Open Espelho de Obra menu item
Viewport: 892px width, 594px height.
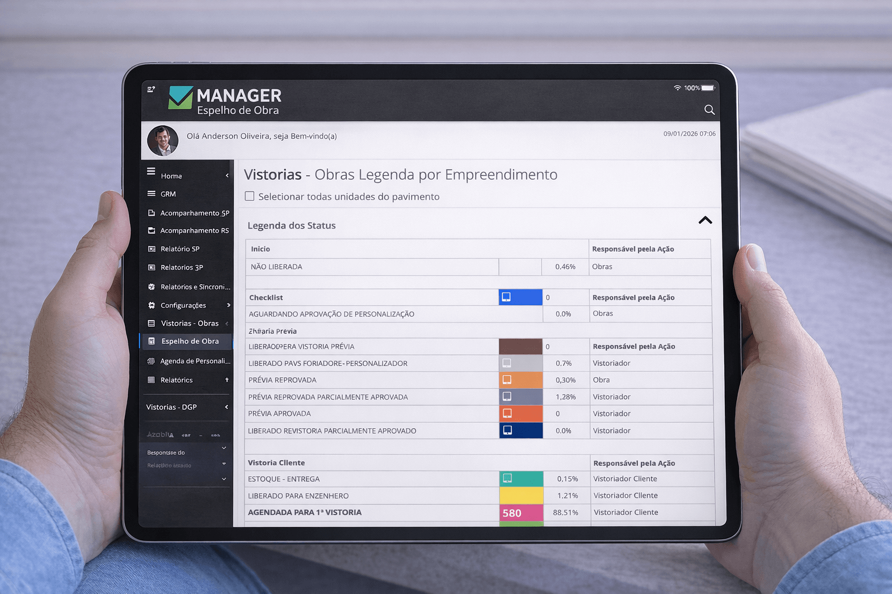190,341
